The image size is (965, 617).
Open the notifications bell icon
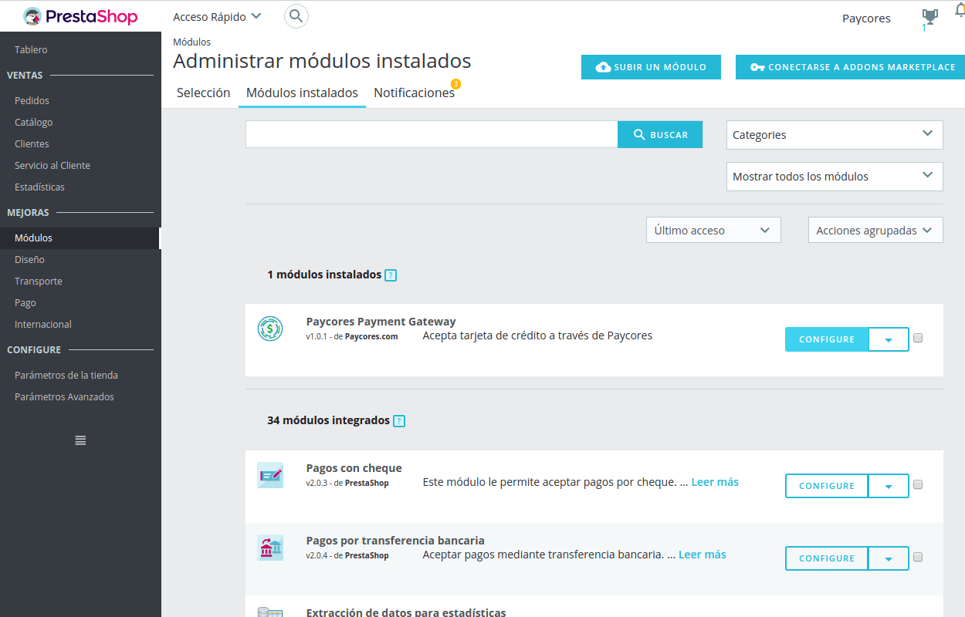pos(960,11)
